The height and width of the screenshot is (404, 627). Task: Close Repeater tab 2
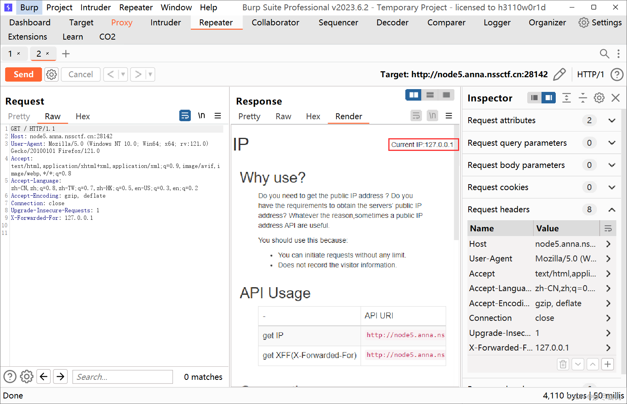pyautogui.click(x=47, y=53)
